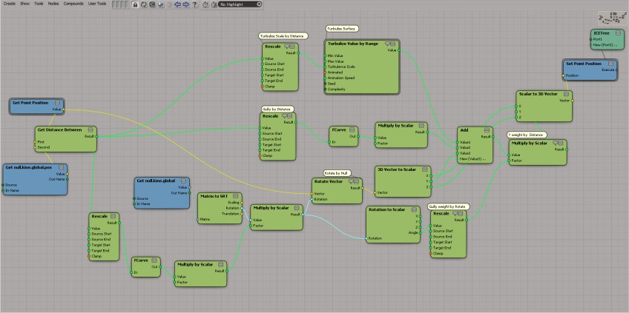Click the Gully by Distance comment label
The width and height of the screenshot is (629, 313).
click(x=277, y=109)
